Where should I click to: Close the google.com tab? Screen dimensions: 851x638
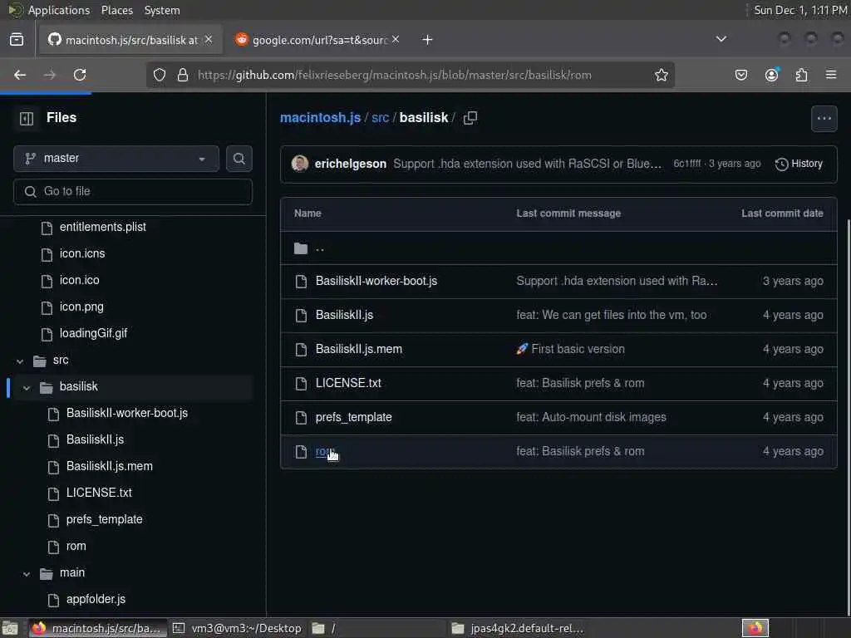[396, 40]
